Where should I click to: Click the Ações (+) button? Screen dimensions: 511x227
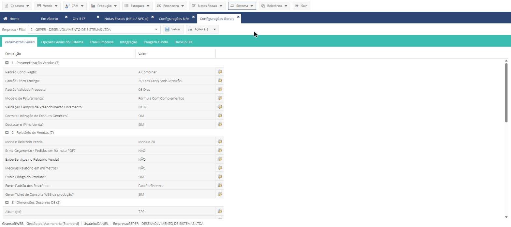[x=198, y=29]
